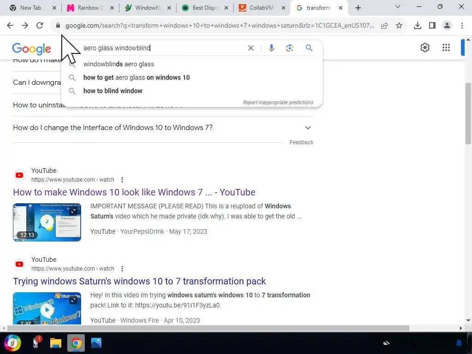The height and width of the screenshot is (354, 472).
Task: Click the scroll right arrow
Action: 461,328
